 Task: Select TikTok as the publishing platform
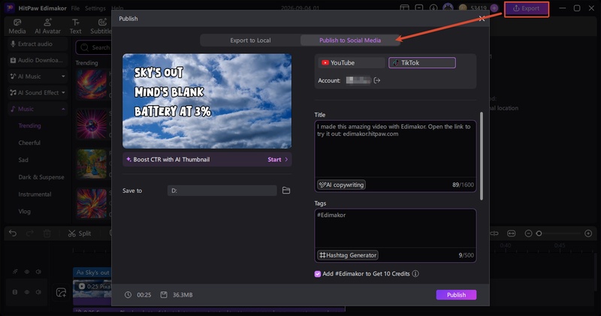(422, 63)
